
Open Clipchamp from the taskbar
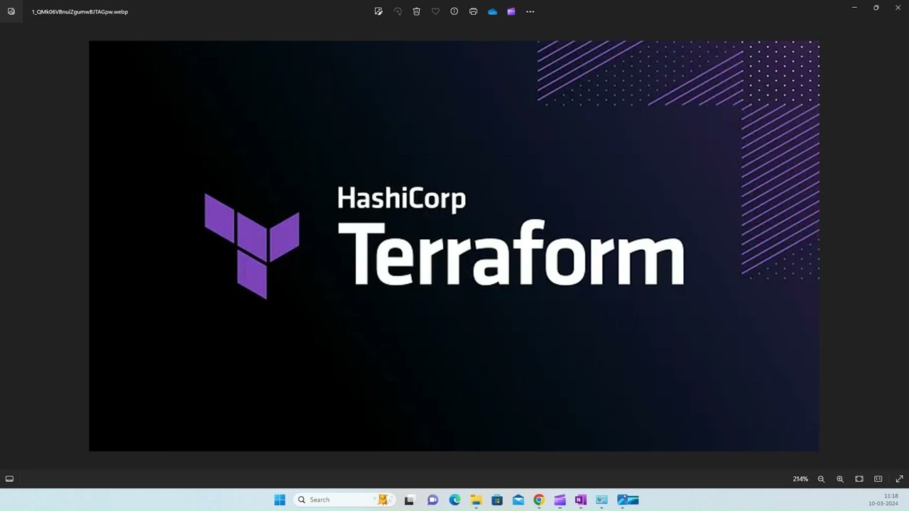(560, 500)
